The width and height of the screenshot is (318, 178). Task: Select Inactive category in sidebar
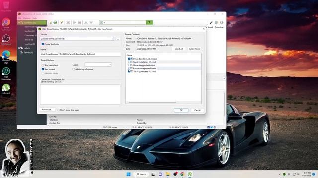click(x=30, y=44)
